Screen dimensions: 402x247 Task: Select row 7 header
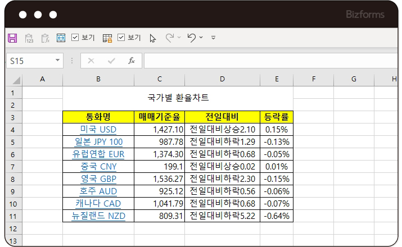coord(12,167)
